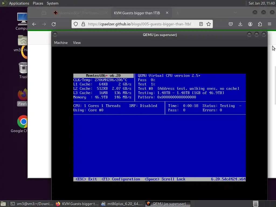Open the Firefox account icon
The width and height of the screenshot is (276, 207).
(250, 24)
